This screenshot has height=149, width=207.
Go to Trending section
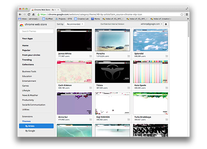(x=27, y=60)
